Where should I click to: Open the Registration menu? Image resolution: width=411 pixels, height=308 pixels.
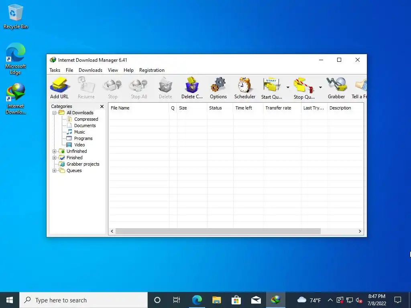[x=152, y=70]
